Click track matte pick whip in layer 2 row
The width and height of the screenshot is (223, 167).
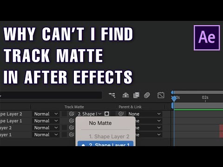click(x=72, y=128)
